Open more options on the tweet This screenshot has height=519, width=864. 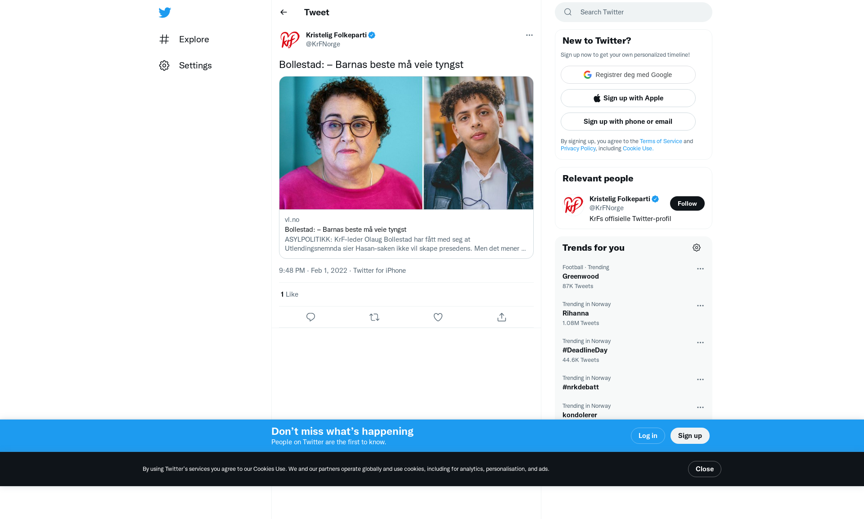(x=529, y=35)
